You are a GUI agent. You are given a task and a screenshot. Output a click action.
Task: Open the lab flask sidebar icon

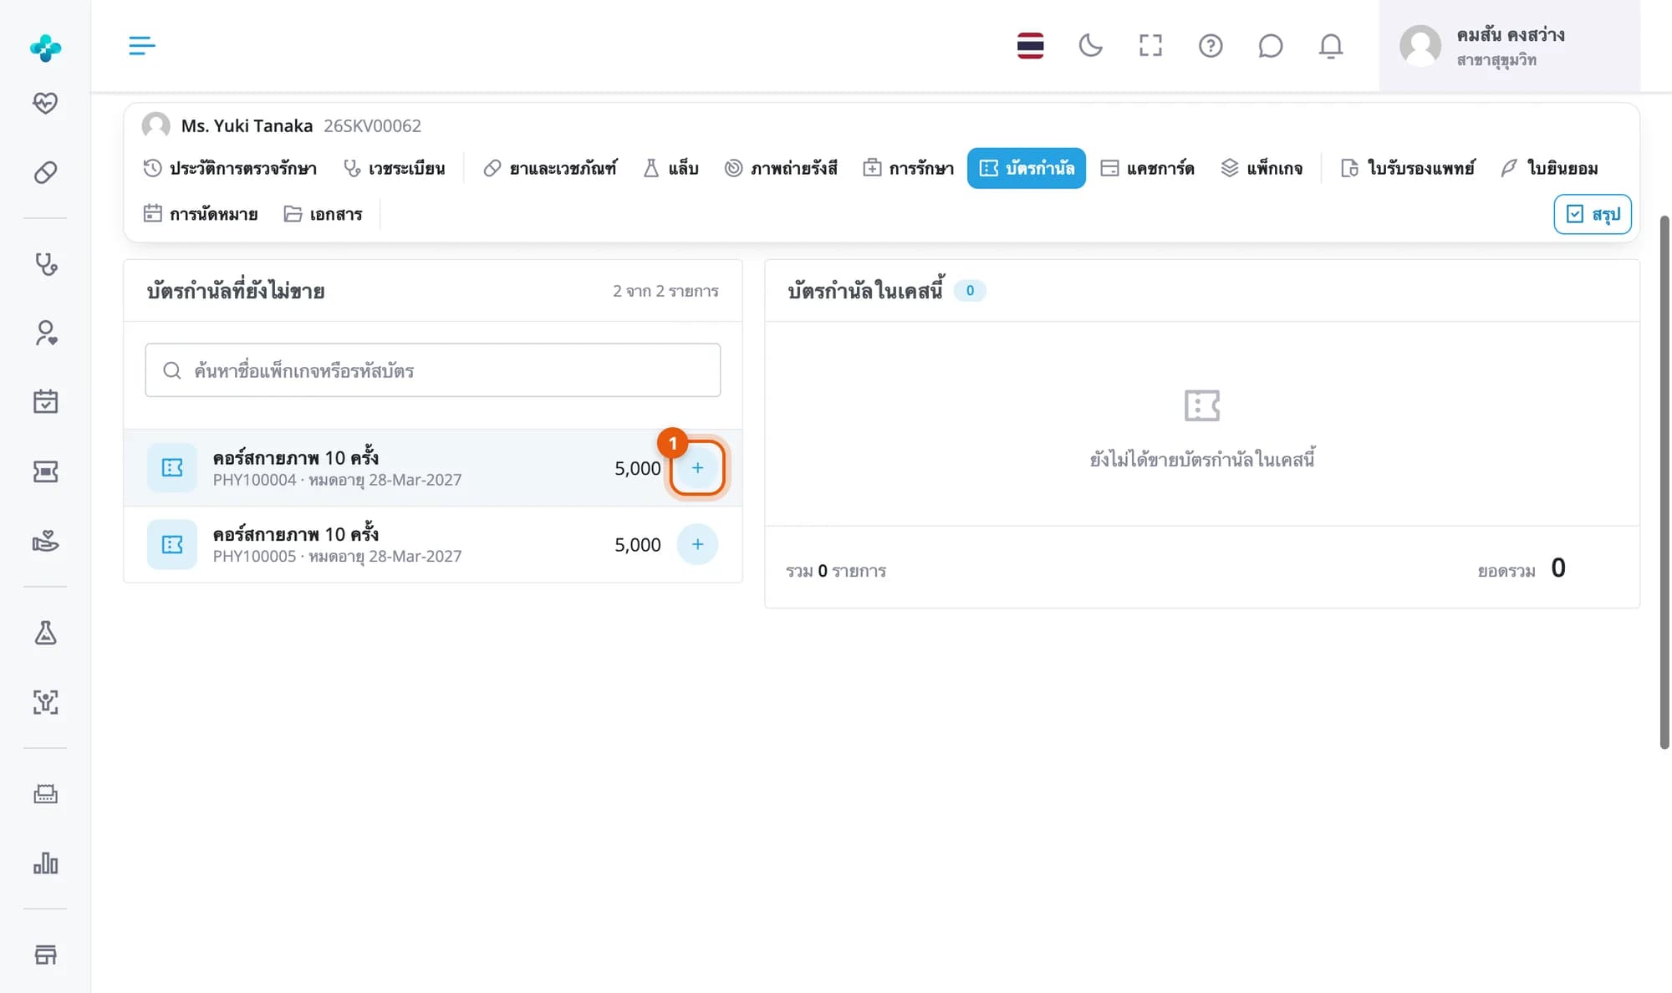tap(45, 633)
